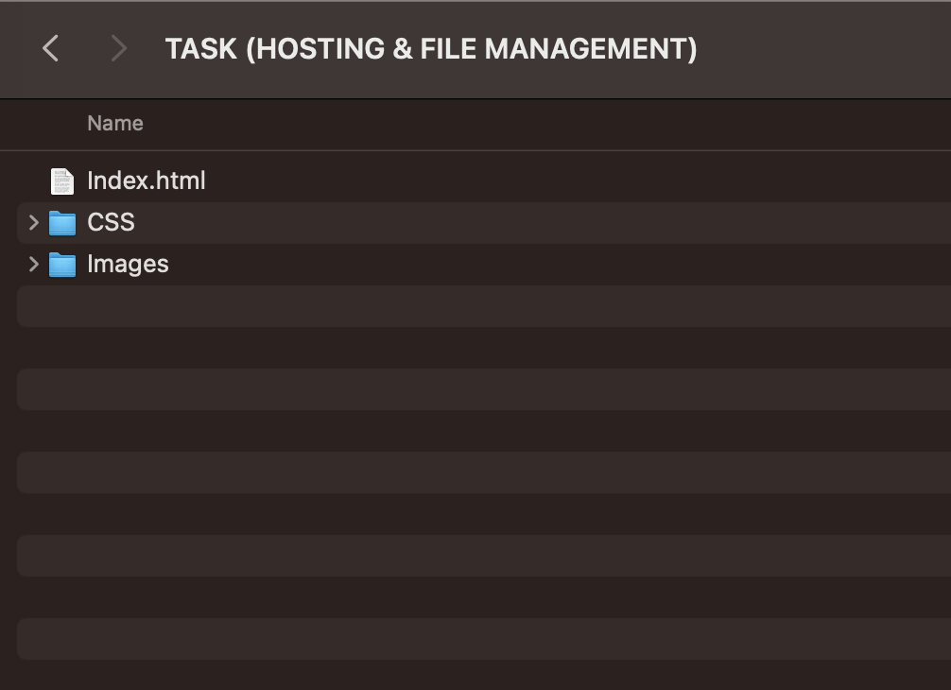Viewport: 951px width, 690px height.
Task: Click the bottom-most empty row in the list
Action: 473,639
